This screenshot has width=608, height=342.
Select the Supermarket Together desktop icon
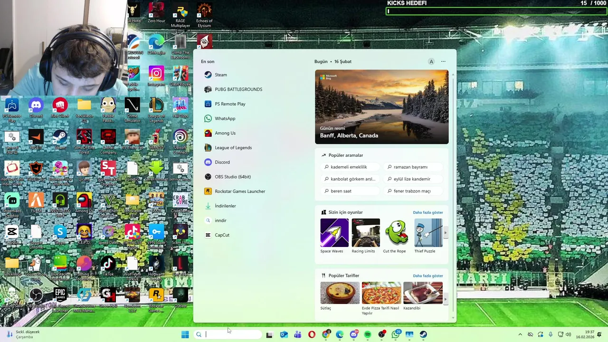tap(108, 174)
